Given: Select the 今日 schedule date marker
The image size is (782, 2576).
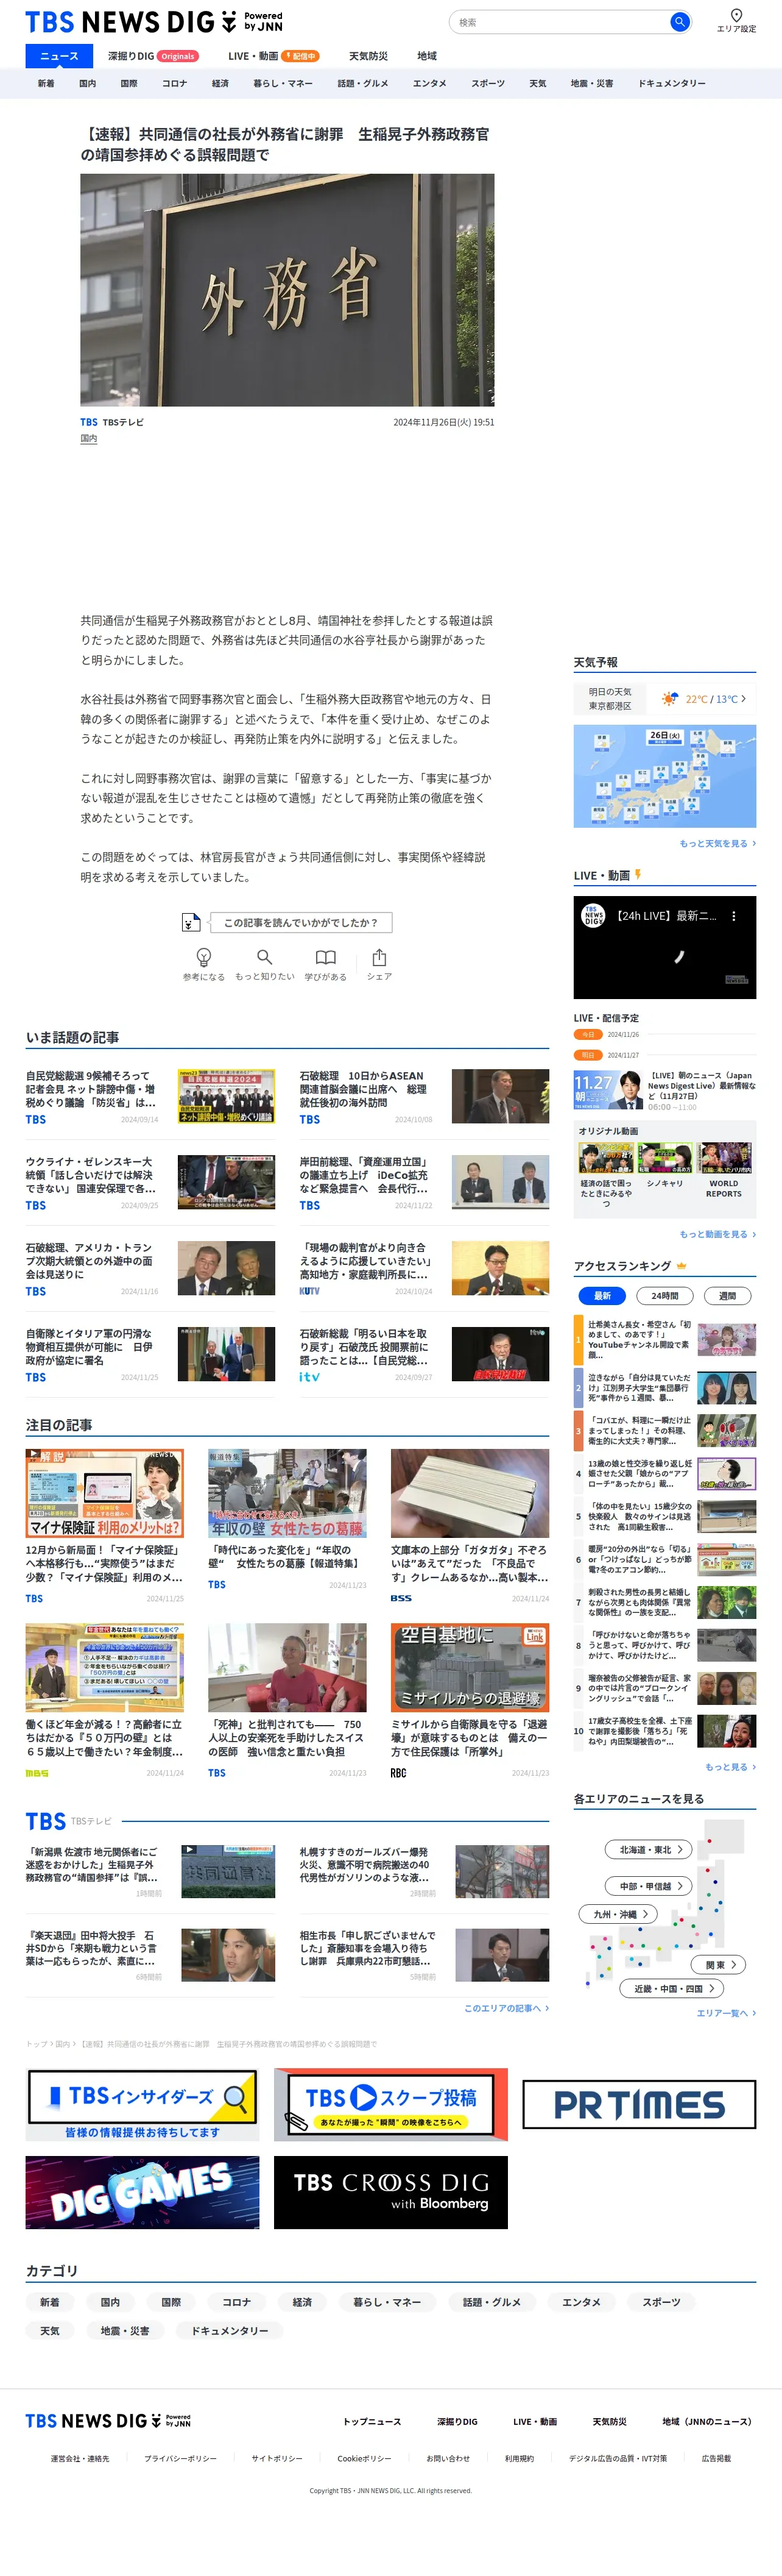Looking at the screenshot, I should click(x=588, y=1034).
